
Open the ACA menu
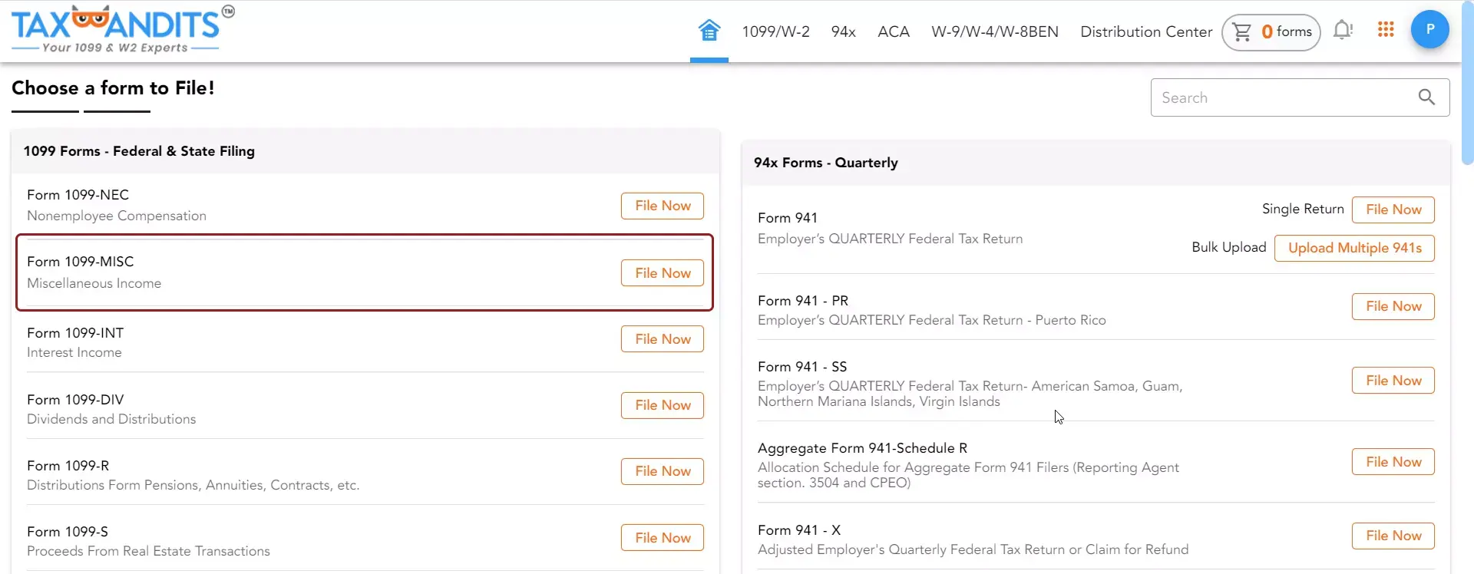click(894, 31)
